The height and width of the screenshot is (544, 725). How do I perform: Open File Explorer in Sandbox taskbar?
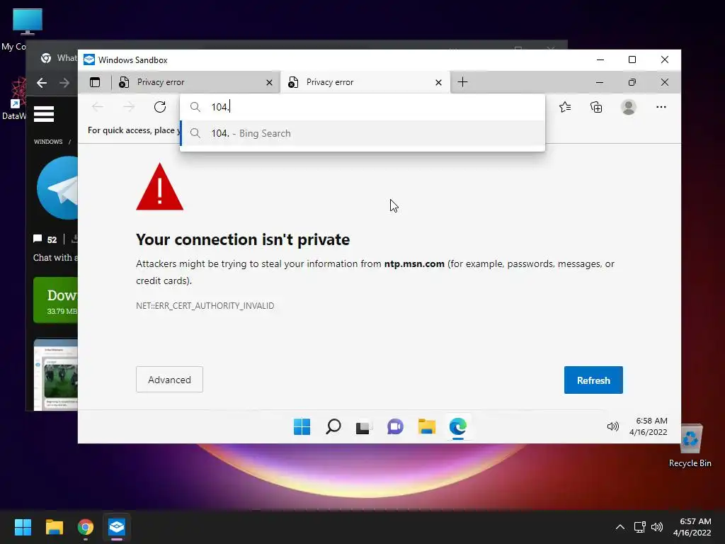[x=426, y=426]
